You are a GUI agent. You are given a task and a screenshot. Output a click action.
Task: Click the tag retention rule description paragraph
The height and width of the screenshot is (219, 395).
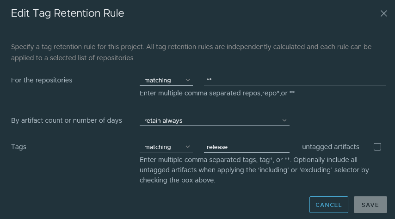coord(191,52)
